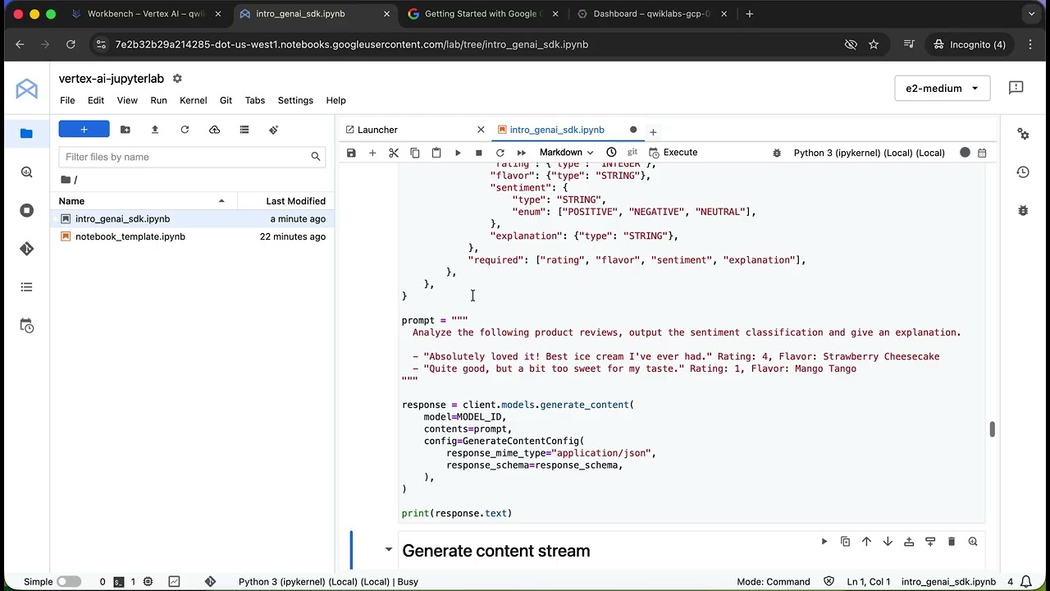Save the notebook with floppy disk icon
This screenshot has height=591, width=1050.
tap(351, 153)
